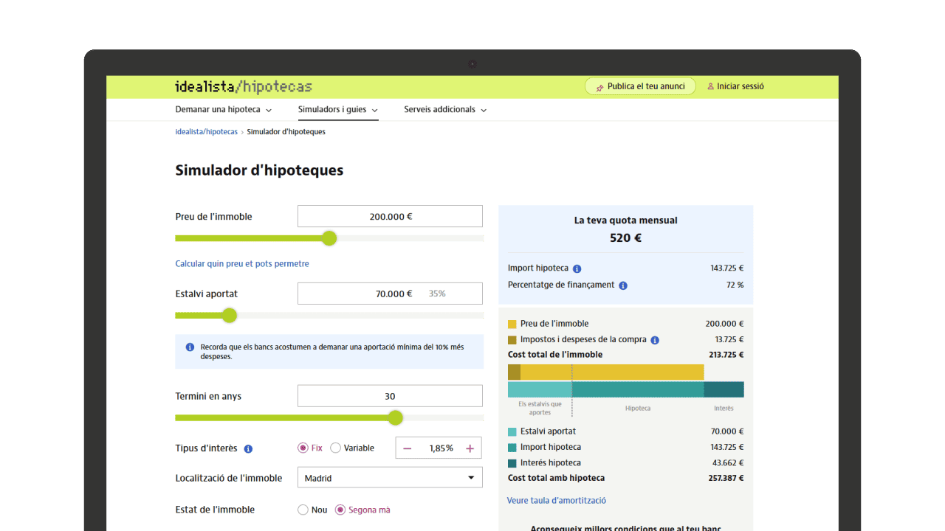Click the Termini en anys input field
Image resolution: width=945 pixels, height=531 pixels.
point(390,396)
